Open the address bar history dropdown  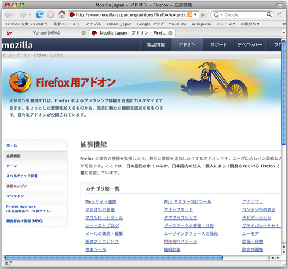click(x=195, y=14)
